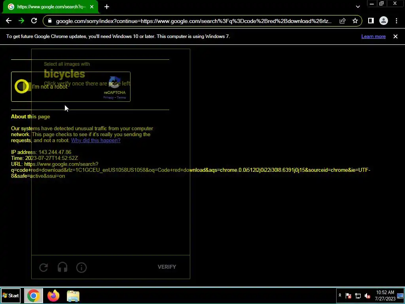Check the I'm not a robot box

point(22,86)
